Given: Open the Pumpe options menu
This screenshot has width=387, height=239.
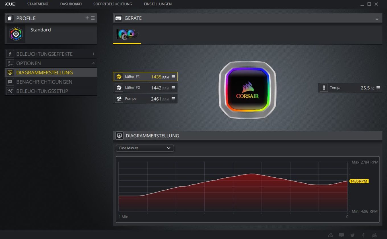Looking at the screenshot, I should pyautogui.click(x=173, y=99).
